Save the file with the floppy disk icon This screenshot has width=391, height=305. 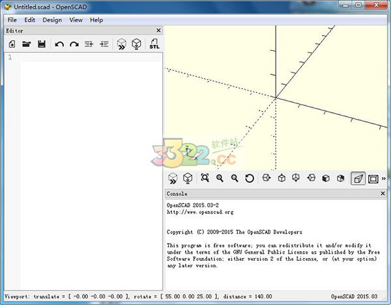click(42, 44)
